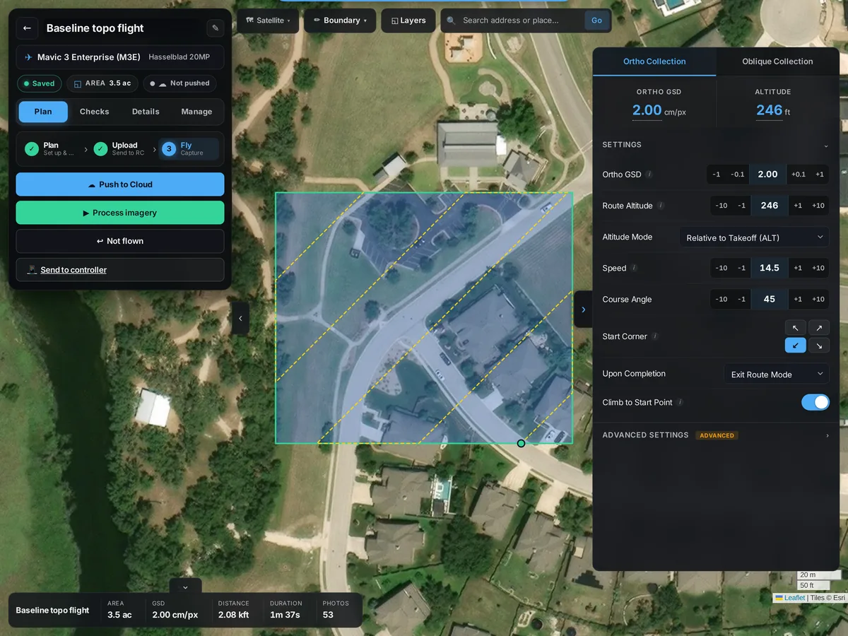The image size is (848, 636).
Task: Click the pencil edit icon for flight name
Action: (x=216, y=28)
